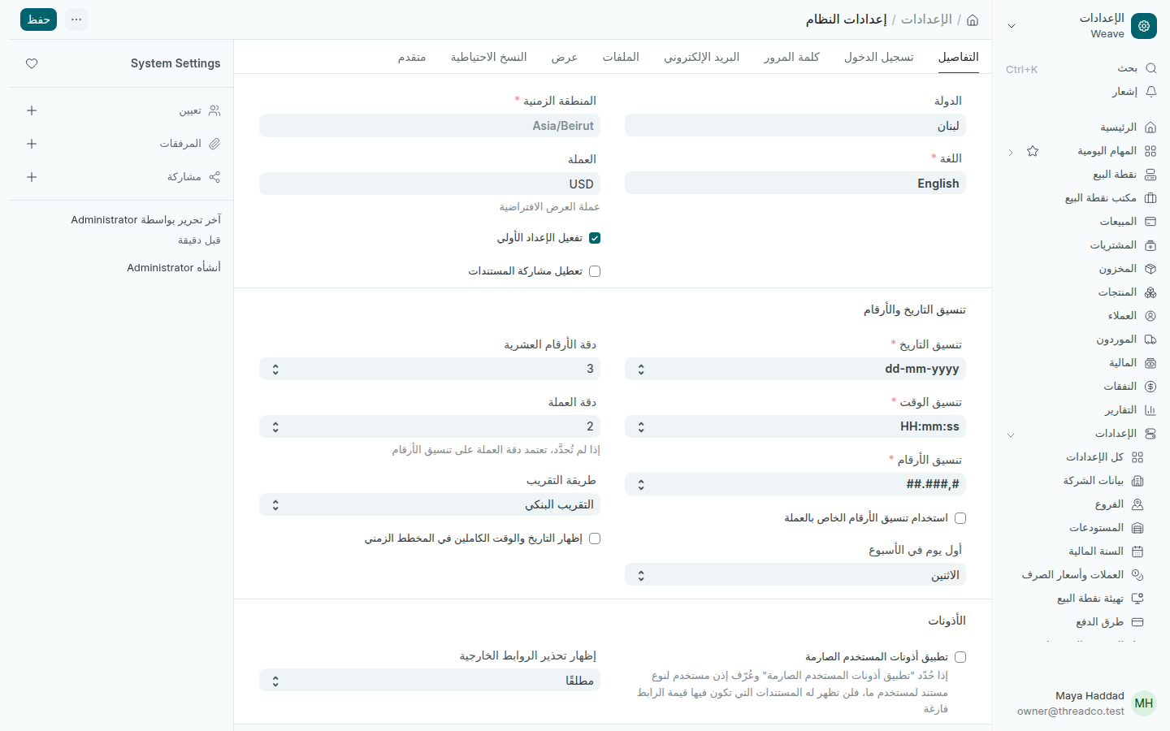Viewport: 1170px width, 731px height.
Task: Open the أول يوم في الأسبوع dropdown
Action: (795, 575)
